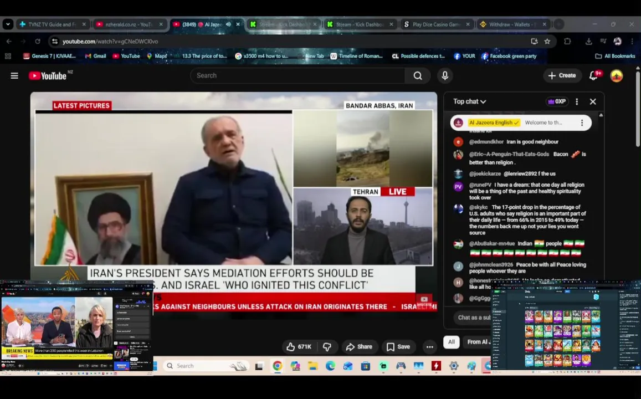Open Microsoft Edge from the taskbar

(330, 366)
